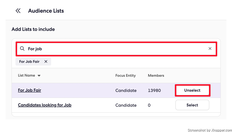This screenshot has width=232, height=132.
Task: Select the Candidates looking for Job list
Action: click(192, 105)
